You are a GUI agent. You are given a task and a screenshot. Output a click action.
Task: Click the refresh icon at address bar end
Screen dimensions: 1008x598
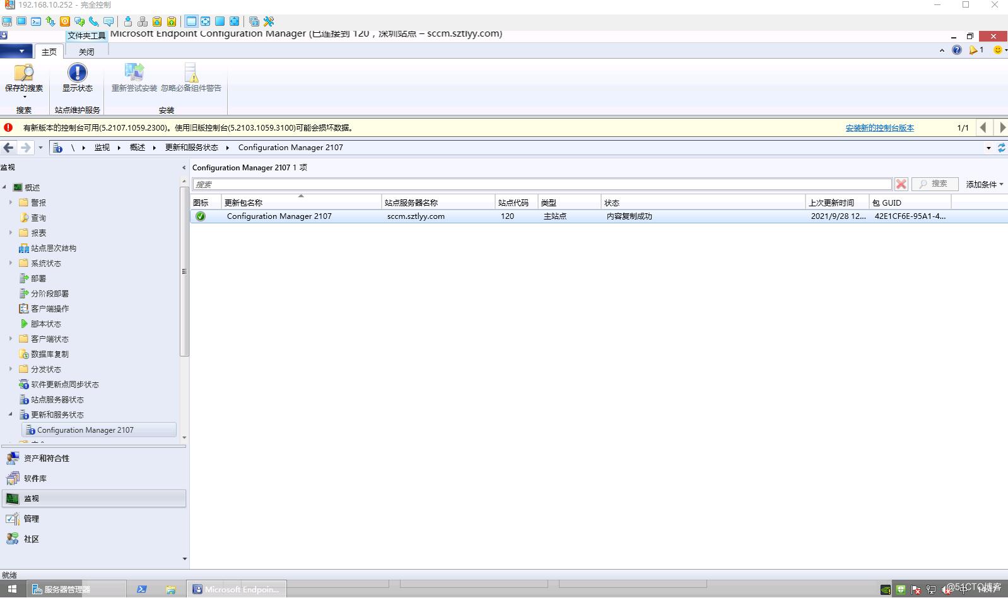coord(1001,148)
